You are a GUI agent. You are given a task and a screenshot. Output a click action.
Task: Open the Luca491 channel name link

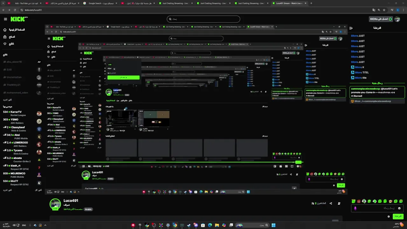pyautogui.click(x=71, y=201)
